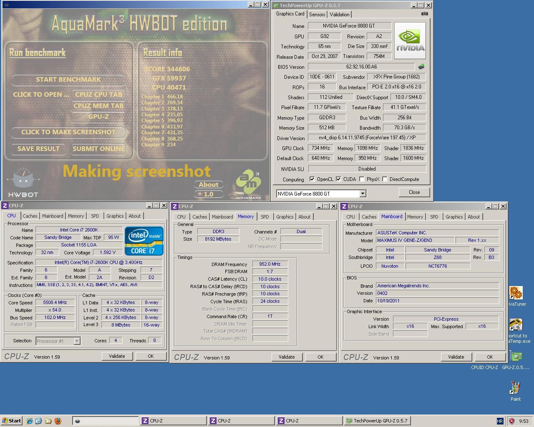Open Memory tab in CPU-Z CPU window
Viewport: 534px width, 427px height.
(76, 216)
